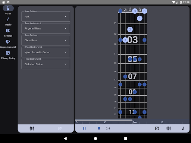Stop the playback
191x143 pixels.
99,128
